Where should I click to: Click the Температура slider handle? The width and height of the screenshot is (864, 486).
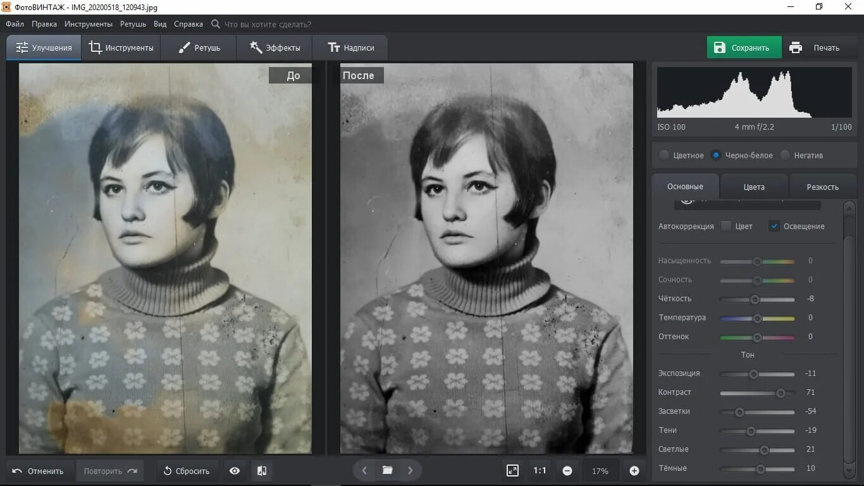757,318
